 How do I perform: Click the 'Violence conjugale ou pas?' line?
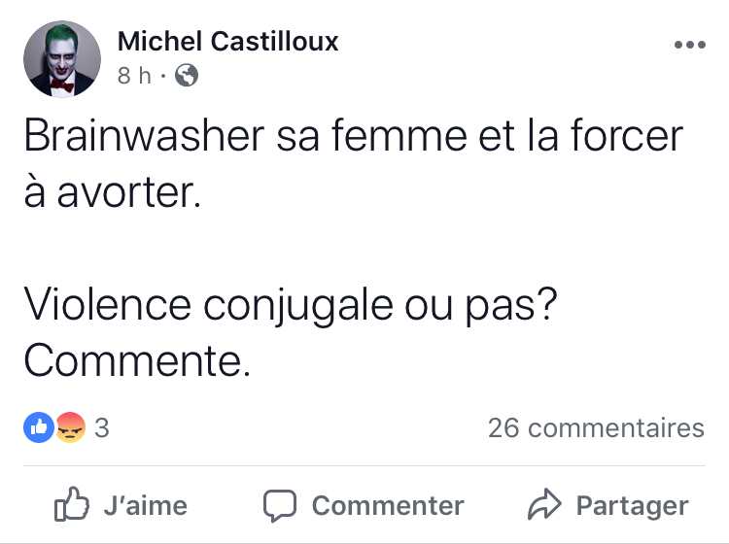291,306
